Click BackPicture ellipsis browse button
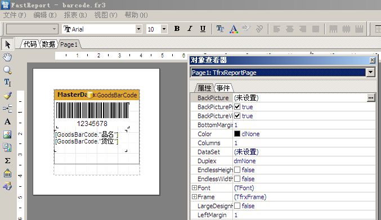 (x=371, y=98)
